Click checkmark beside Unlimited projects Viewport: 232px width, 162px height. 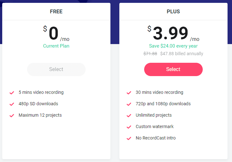(129, 115)
